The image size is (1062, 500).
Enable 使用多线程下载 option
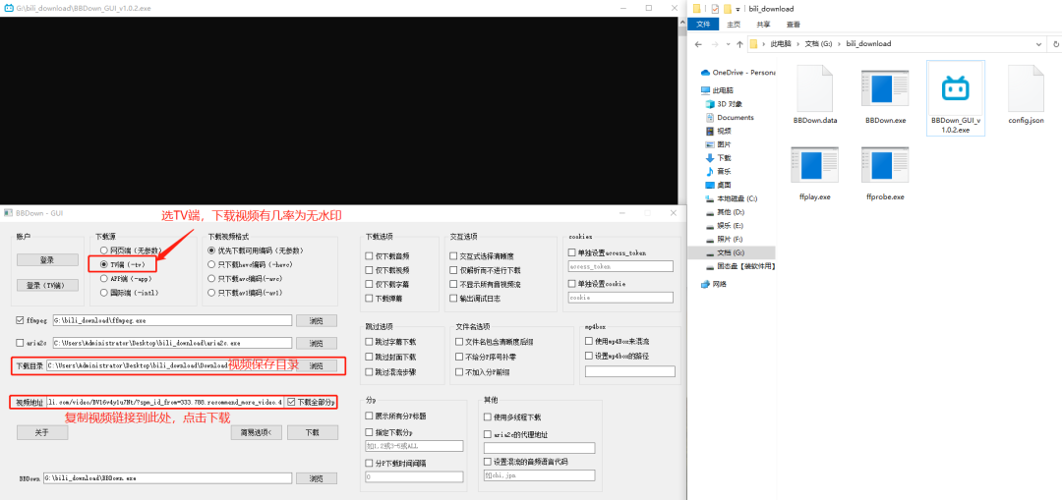488,417
